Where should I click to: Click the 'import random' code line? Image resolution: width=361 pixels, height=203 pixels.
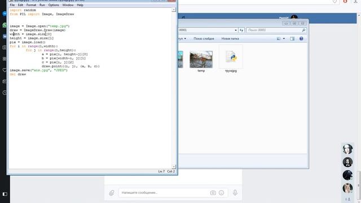click(23, 10)
